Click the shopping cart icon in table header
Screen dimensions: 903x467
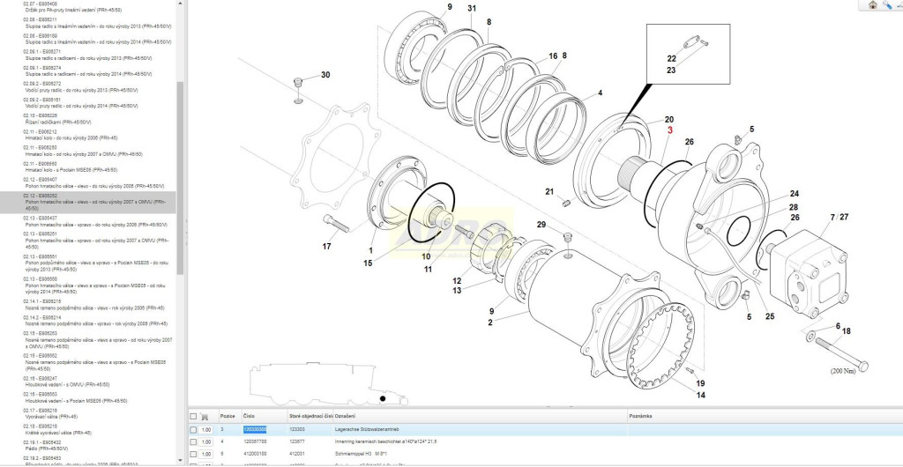(204, 416)
